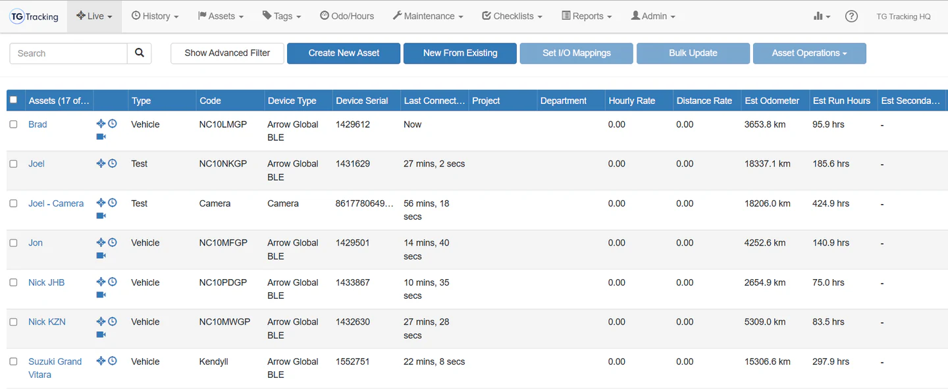
Task: Expand the Reports dropdown
Action: pos(587,16)
